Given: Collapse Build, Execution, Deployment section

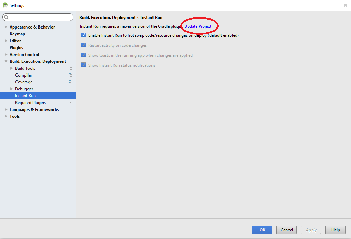Looking at the screenshot, I should pos(5,61).
